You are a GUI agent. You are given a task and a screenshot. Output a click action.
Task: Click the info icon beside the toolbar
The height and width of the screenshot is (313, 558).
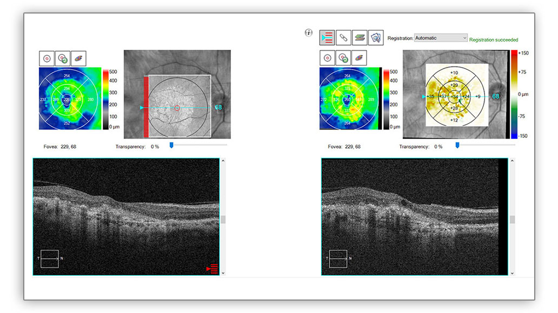(309, 33)
